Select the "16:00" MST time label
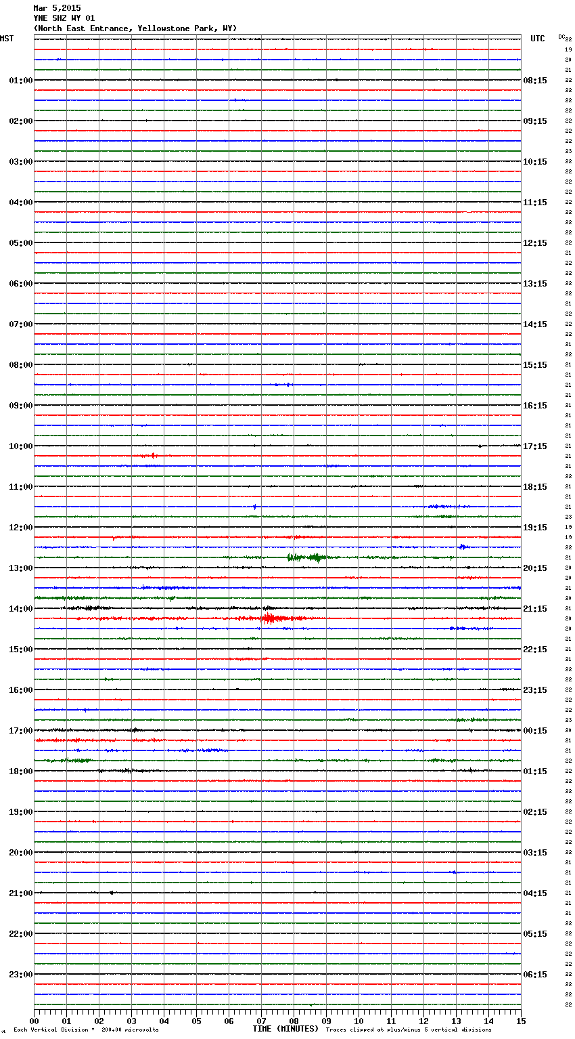The height and width of the screenshot is (1039, 575). tap(21, 690)
